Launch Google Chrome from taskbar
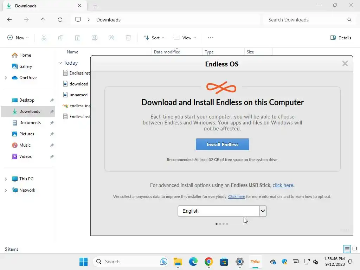 click(209, 262)
